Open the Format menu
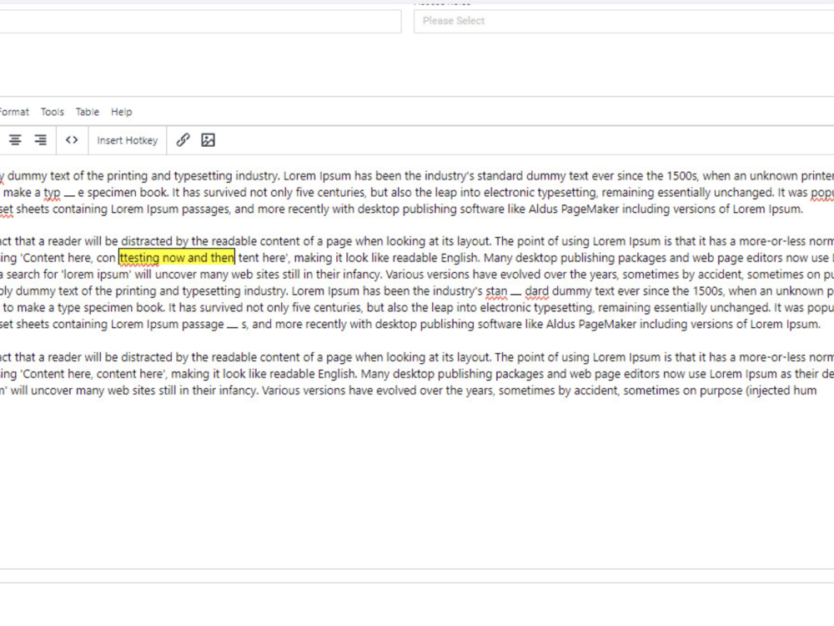Image resolution: width=834 pixels, height=626 pixels. 13,111
